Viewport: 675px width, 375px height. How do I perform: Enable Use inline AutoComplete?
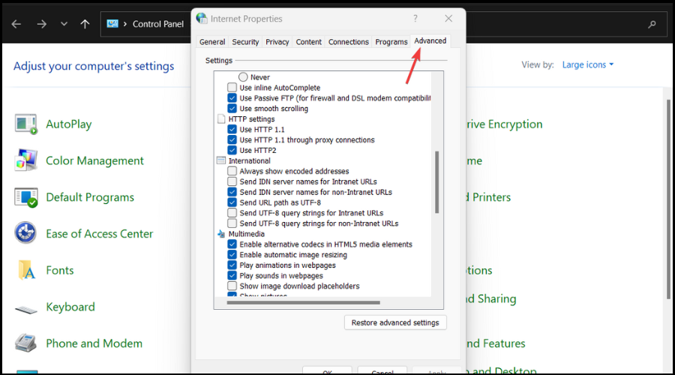[x=232, y=88]
